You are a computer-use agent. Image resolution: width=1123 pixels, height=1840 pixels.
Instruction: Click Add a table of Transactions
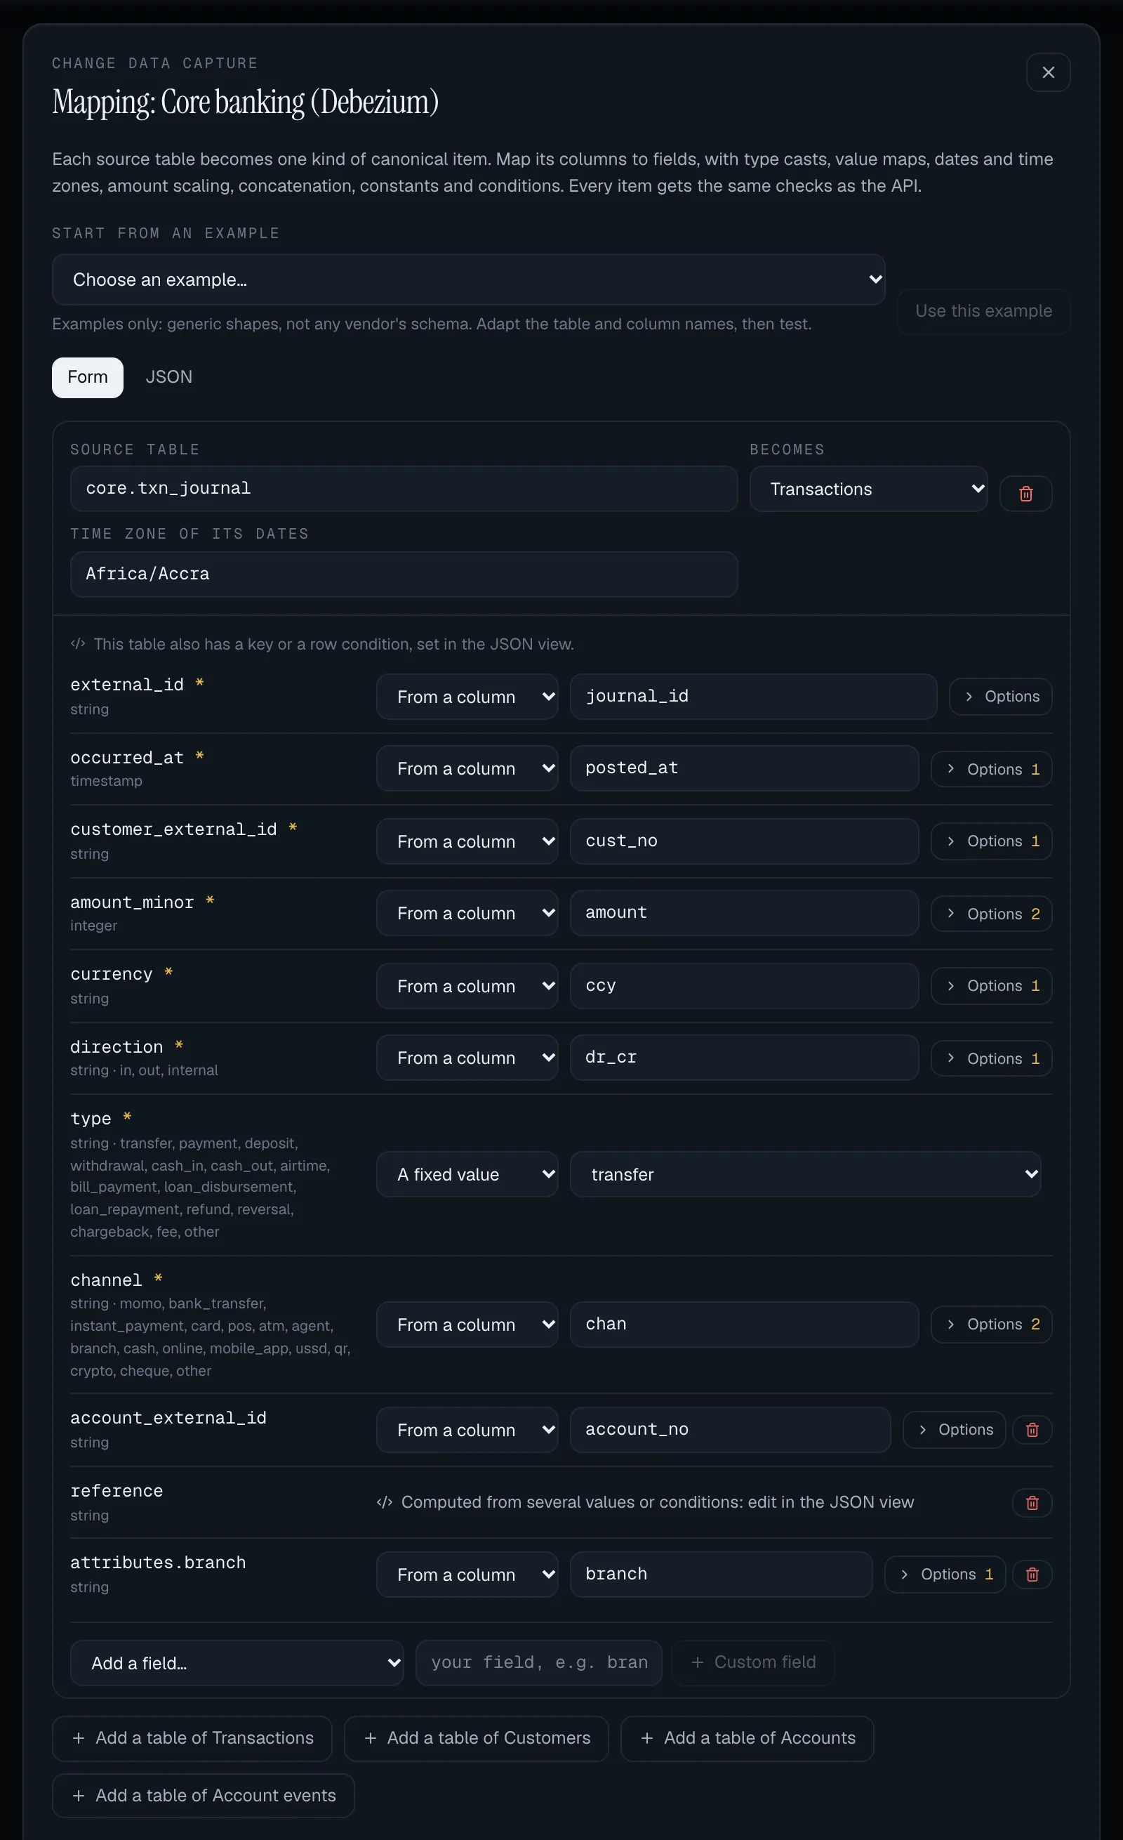pos(192,1737)
